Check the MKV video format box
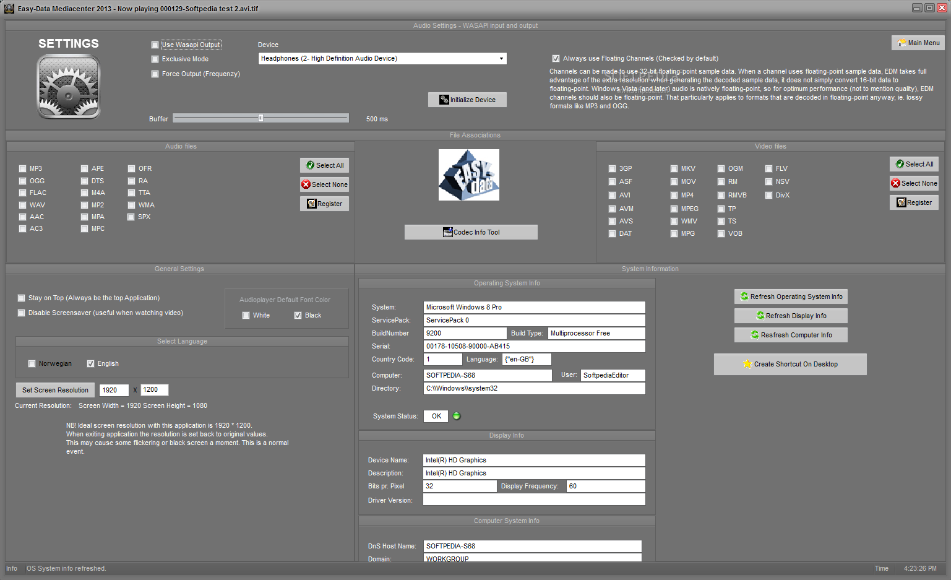The image size is (951, 580). click(674, 168)
